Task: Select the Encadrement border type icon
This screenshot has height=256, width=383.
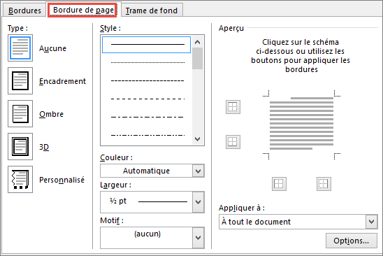Action: tap(20, 81)
